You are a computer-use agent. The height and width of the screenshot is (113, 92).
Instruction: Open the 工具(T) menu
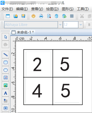[x=83, y=9]
